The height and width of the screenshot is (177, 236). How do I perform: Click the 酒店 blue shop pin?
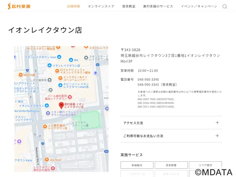[71, 60]
